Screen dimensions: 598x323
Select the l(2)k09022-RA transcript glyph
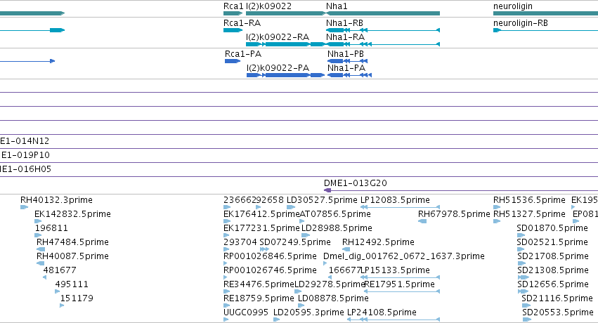click(285, 44)
